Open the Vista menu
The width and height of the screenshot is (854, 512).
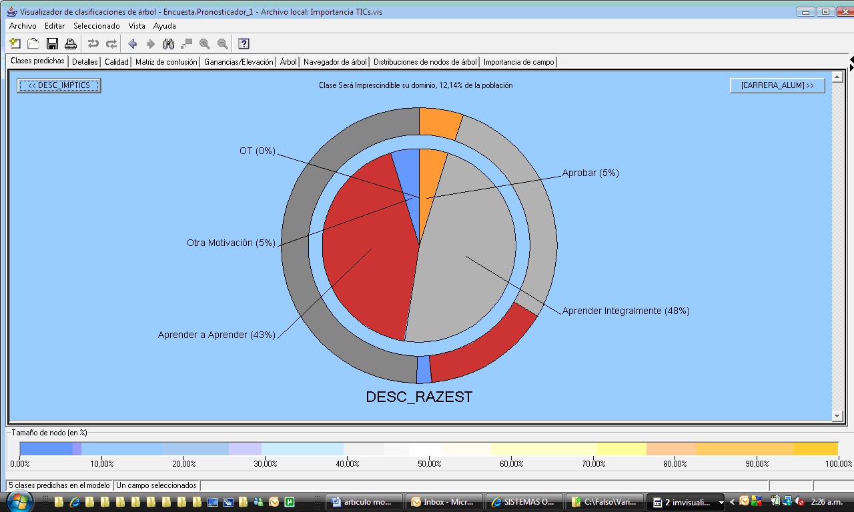click(x=137, y=26)
